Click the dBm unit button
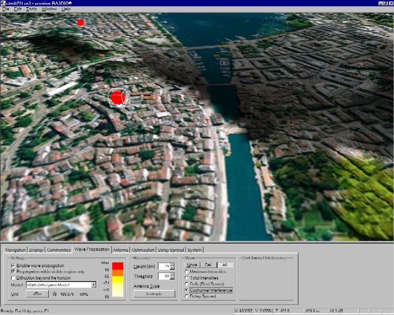 point(38,294)
